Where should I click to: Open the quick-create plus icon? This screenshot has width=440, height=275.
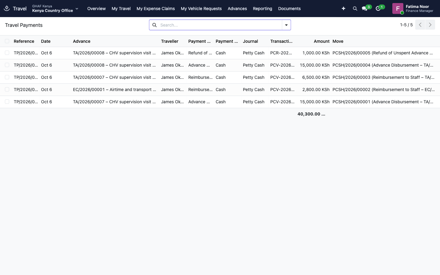pyautogui.click(x=343, y=9)
